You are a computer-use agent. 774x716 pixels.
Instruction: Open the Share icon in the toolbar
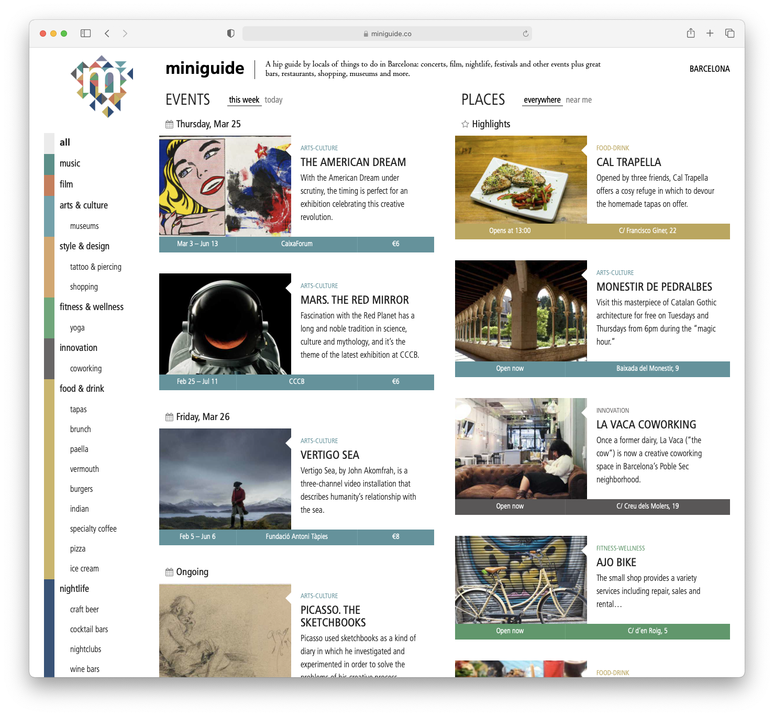point(691,34)
